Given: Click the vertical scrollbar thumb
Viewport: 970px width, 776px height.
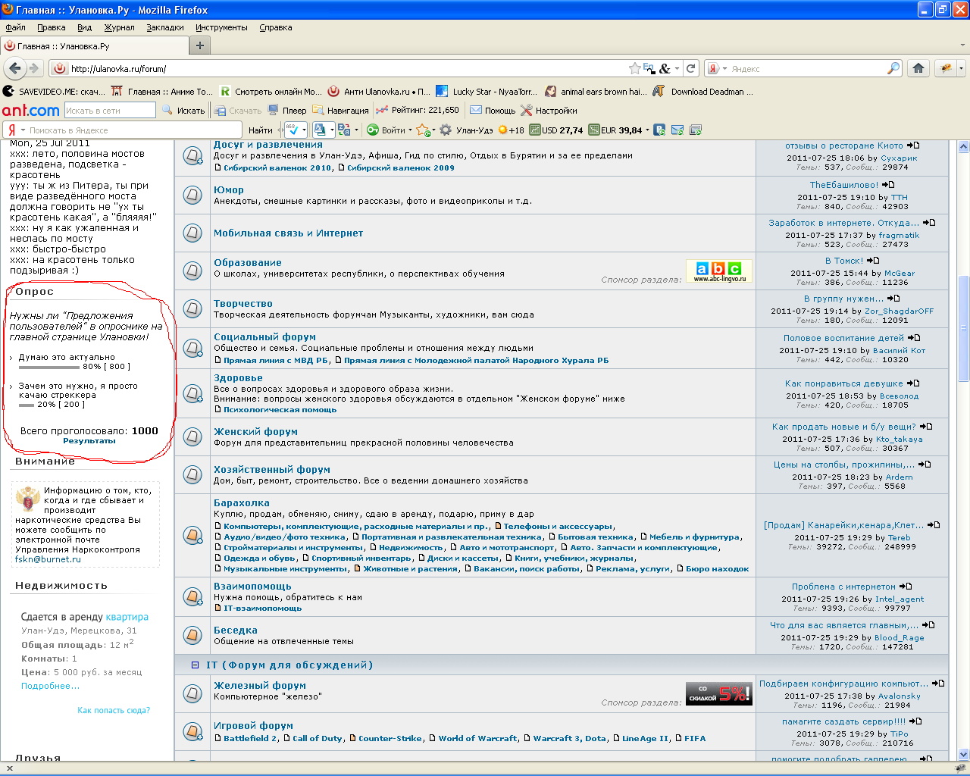Looking at the screenshot, I should coord(963,328).
